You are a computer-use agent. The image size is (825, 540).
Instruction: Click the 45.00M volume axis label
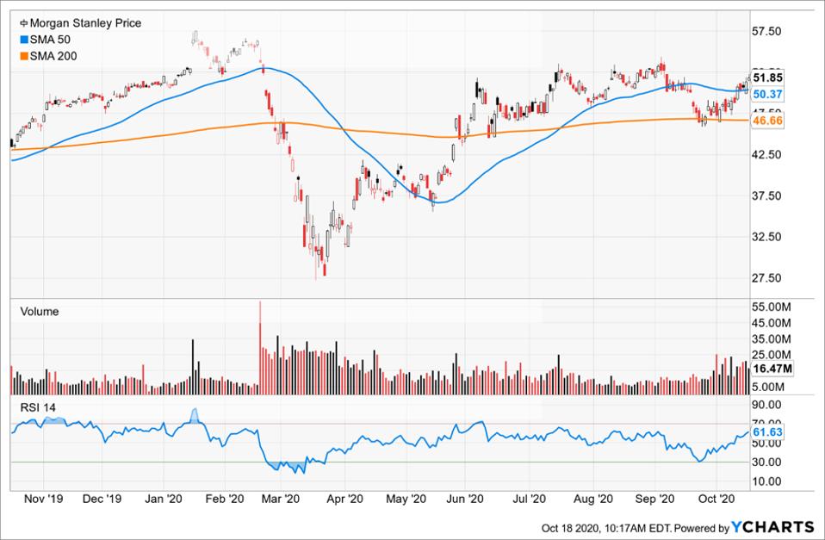pos(771,323)
